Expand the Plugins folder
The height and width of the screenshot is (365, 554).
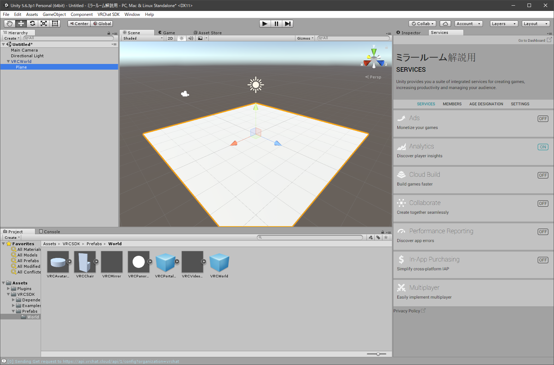pyautogui.click(x=8, y=289)
